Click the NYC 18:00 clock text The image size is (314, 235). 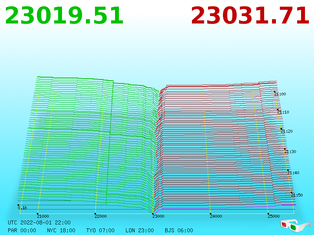click(61, 230)
